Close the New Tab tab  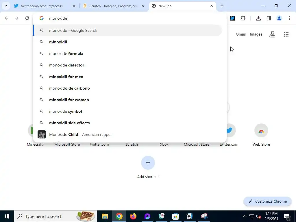(212, 6)
